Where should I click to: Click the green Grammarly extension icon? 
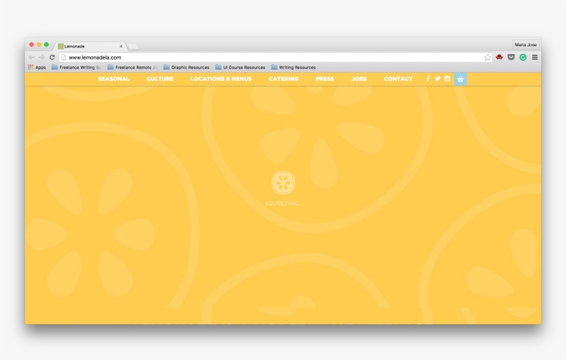[x=523, y=57]
